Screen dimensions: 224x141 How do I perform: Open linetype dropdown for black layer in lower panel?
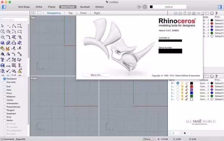click(204, 83)
